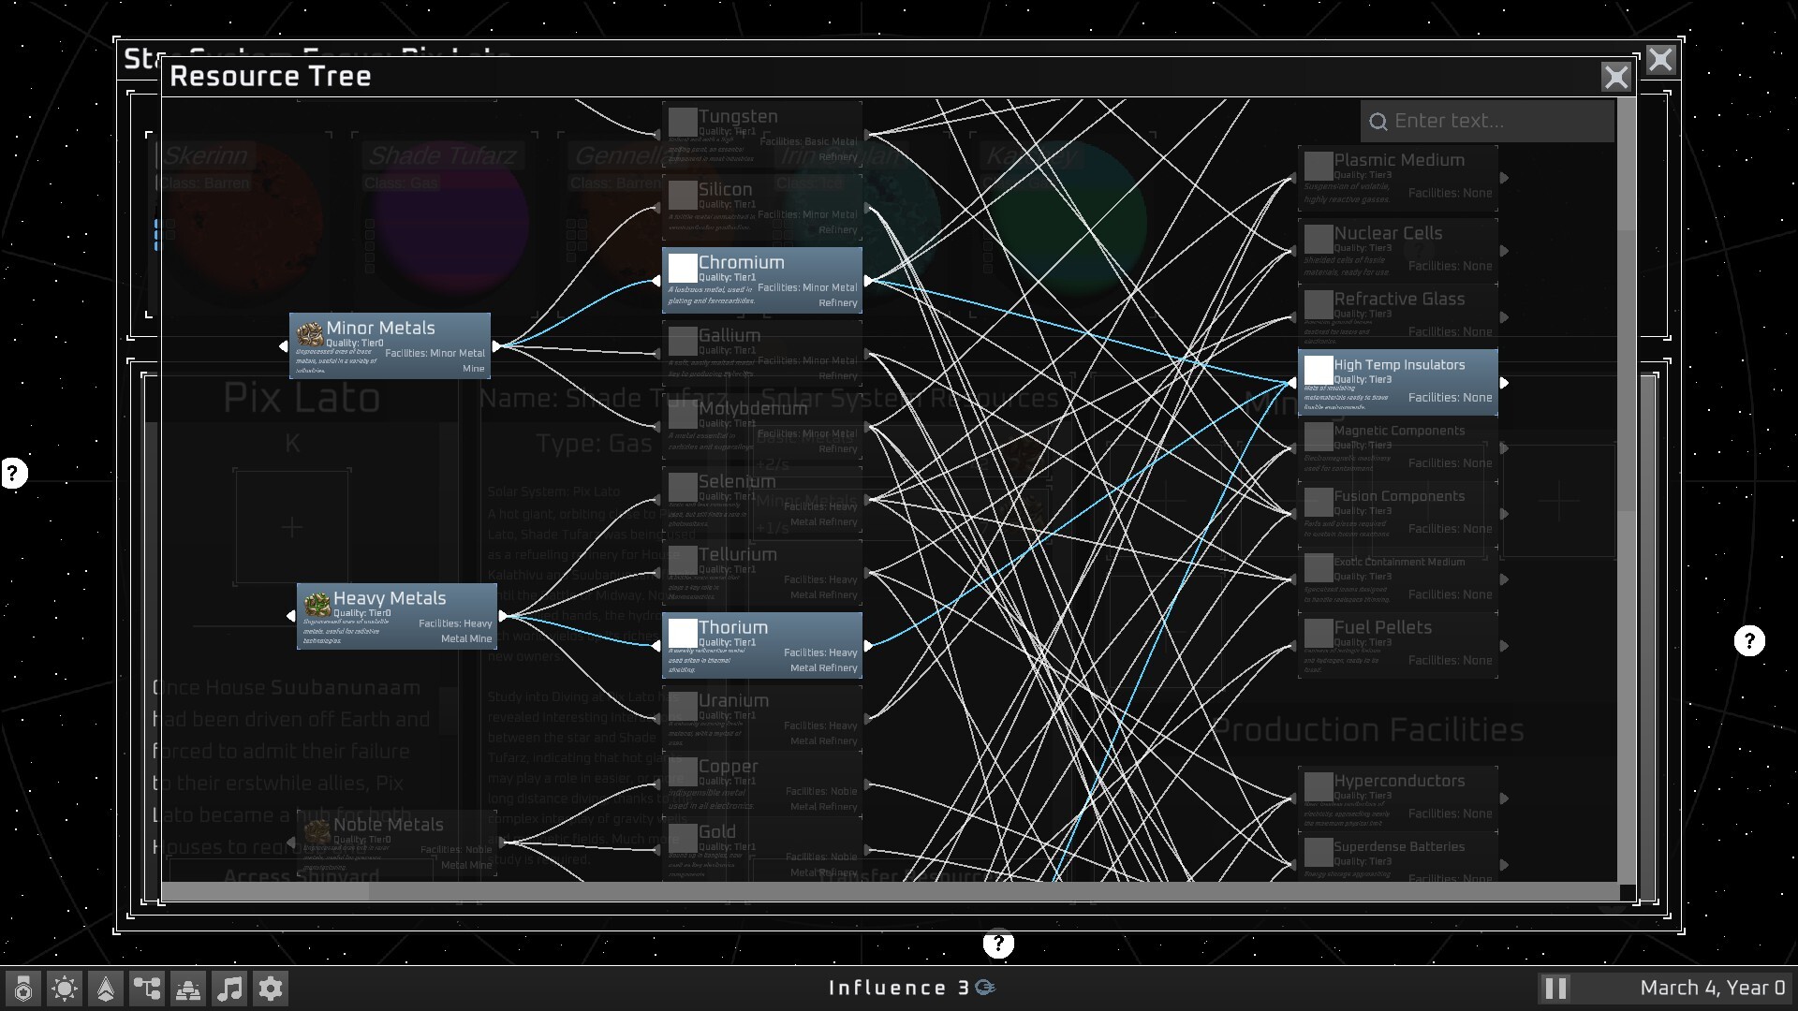Click the Heavy Metals resource thumbnail icon
This screenshot has height=1011, width=1798.
pos(317,606)
